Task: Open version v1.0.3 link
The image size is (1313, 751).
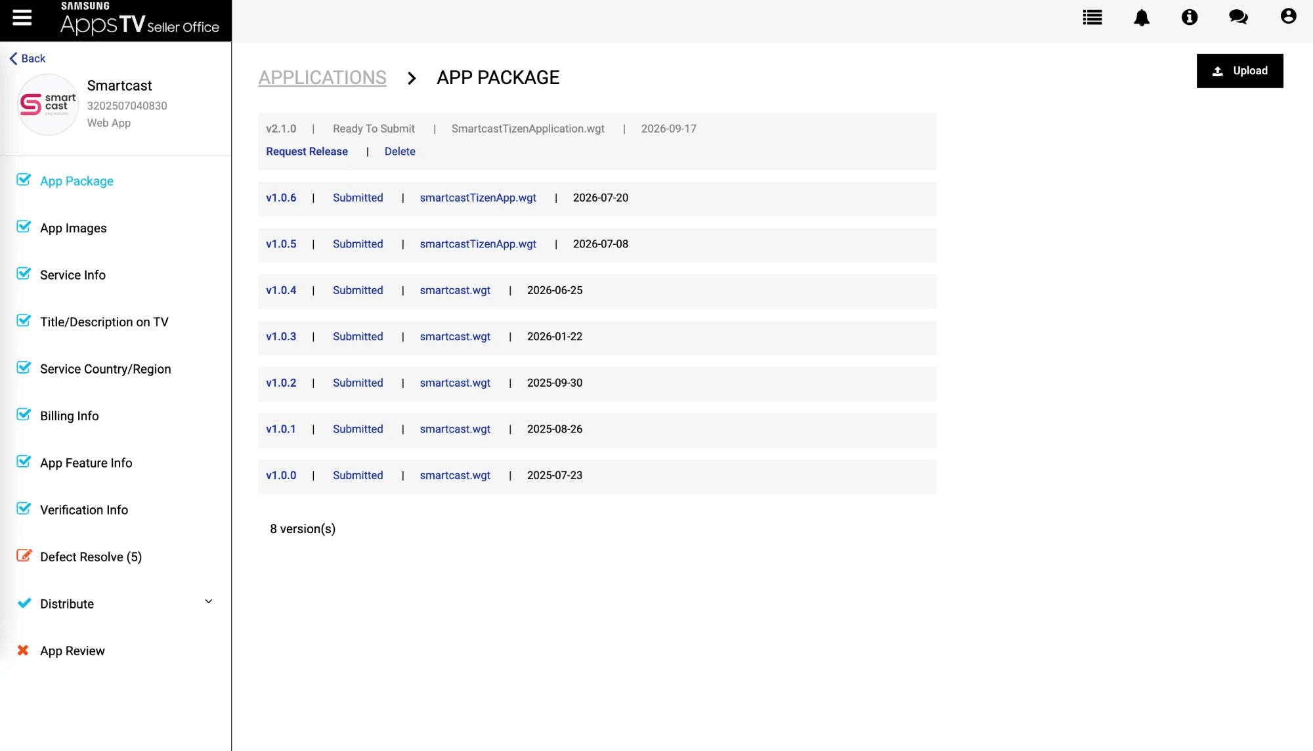Action: 281,337
